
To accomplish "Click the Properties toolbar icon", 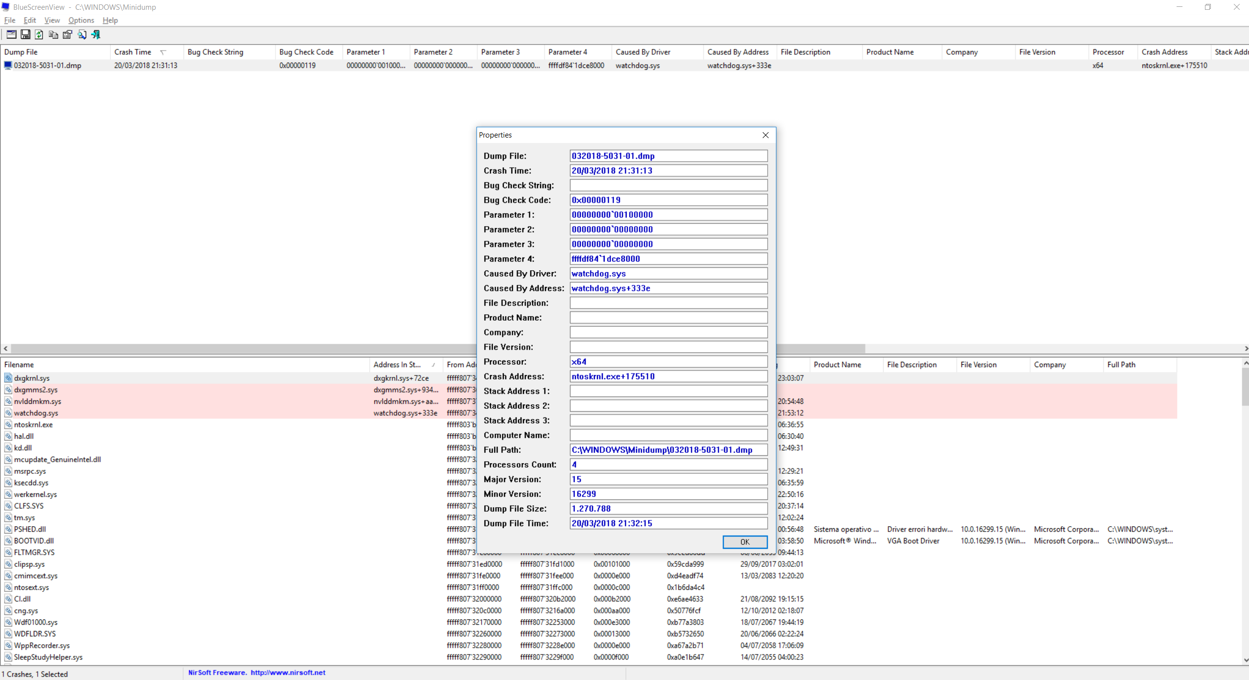I will pos(68,35).
